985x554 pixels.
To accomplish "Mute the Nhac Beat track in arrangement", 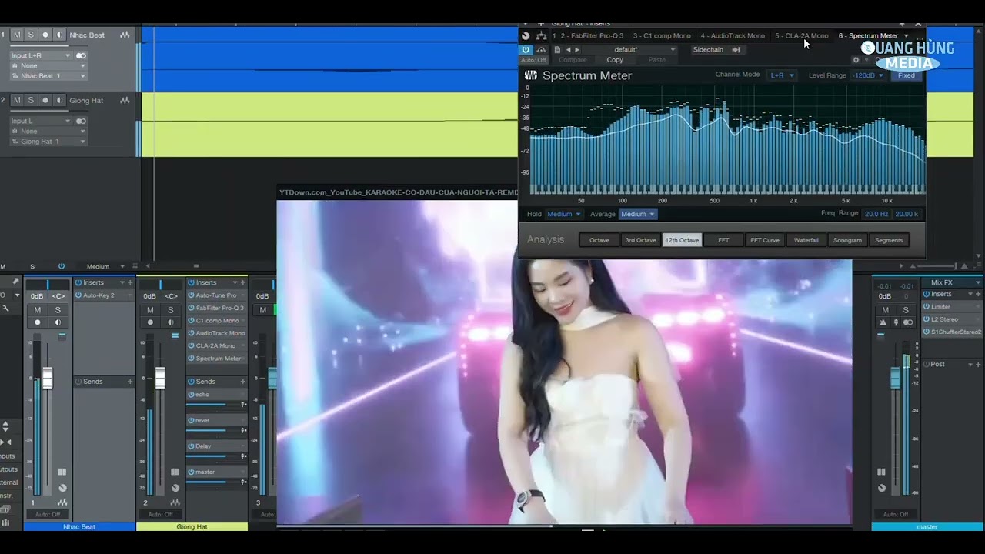I will pyautogui.click(x=17, y=35).
